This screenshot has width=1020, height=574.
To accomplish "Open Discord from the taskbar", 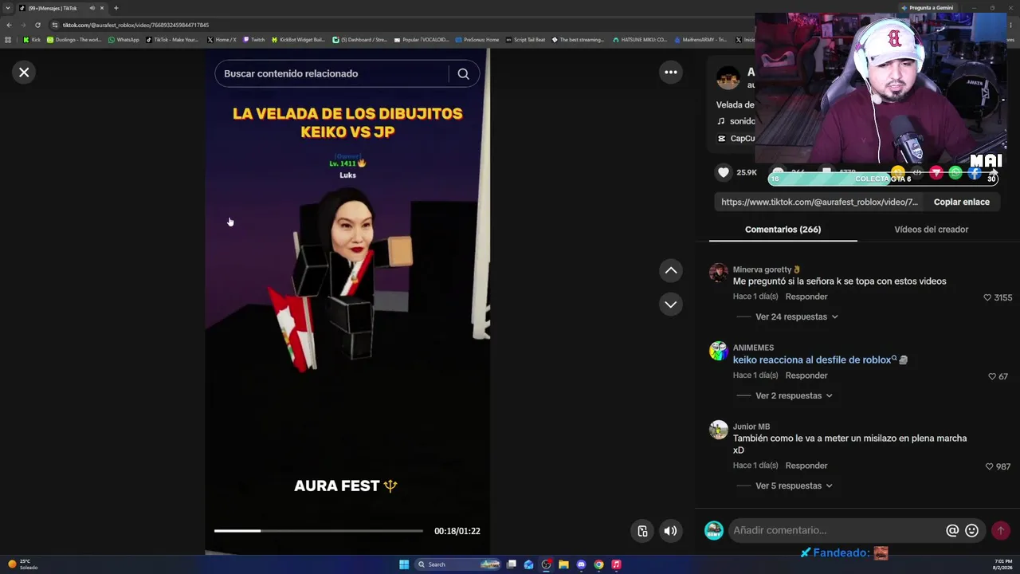I will (581, 564).
